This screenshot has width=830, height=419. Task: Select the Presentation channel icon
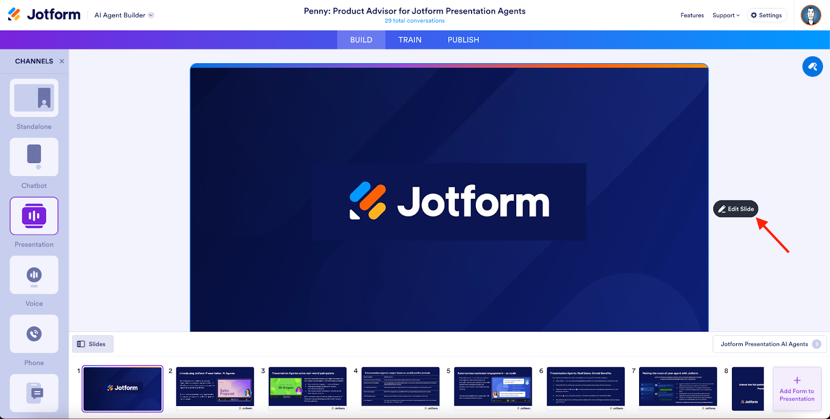34,216
